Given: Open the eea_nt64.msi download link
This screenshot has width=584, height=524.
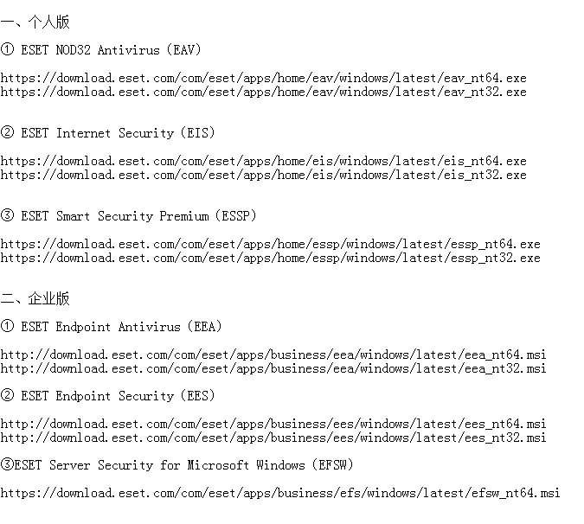Looking at the screenshot, I should click(x=273, y=355).
